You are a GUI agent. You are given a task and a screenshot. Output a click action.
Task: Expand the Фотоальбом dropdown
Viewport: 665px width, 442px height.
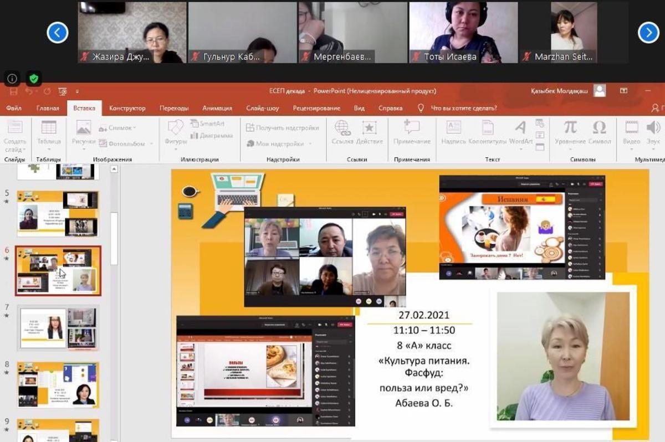[150, 143]
